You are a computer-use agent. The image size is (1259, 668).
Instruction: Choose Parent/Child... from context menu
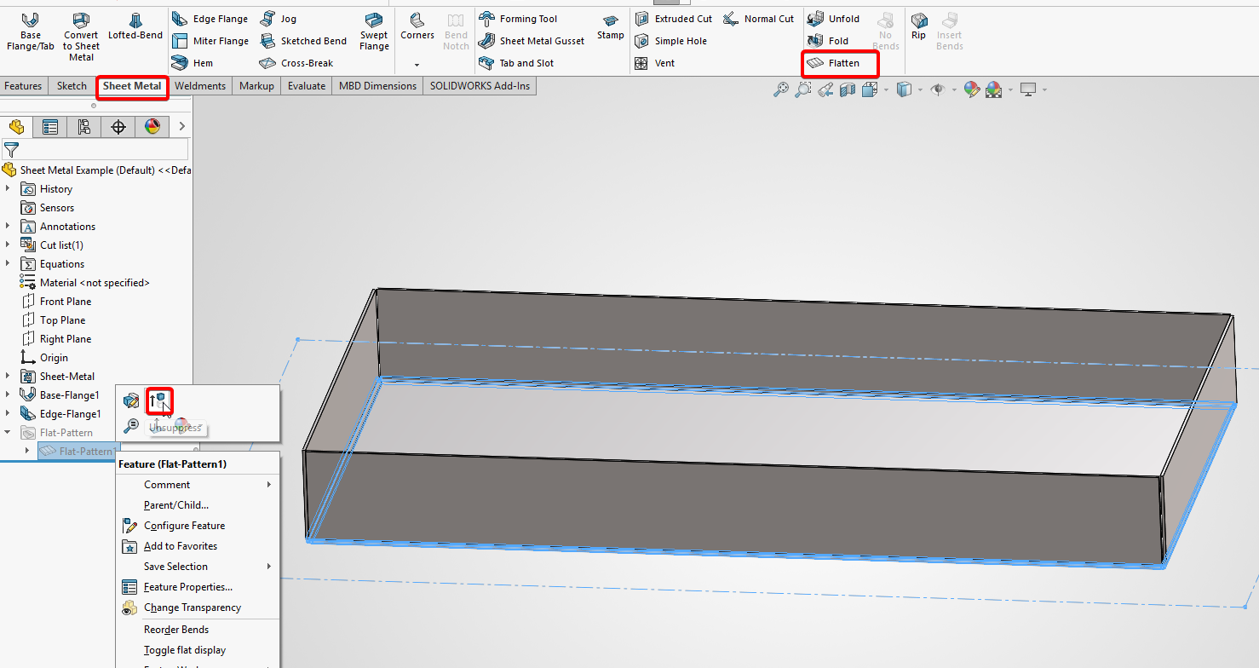tap(176, 505)
